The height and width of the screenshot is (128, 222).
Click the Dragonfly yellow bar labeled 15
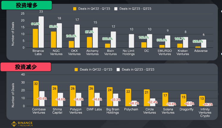[x=184, y=100]
